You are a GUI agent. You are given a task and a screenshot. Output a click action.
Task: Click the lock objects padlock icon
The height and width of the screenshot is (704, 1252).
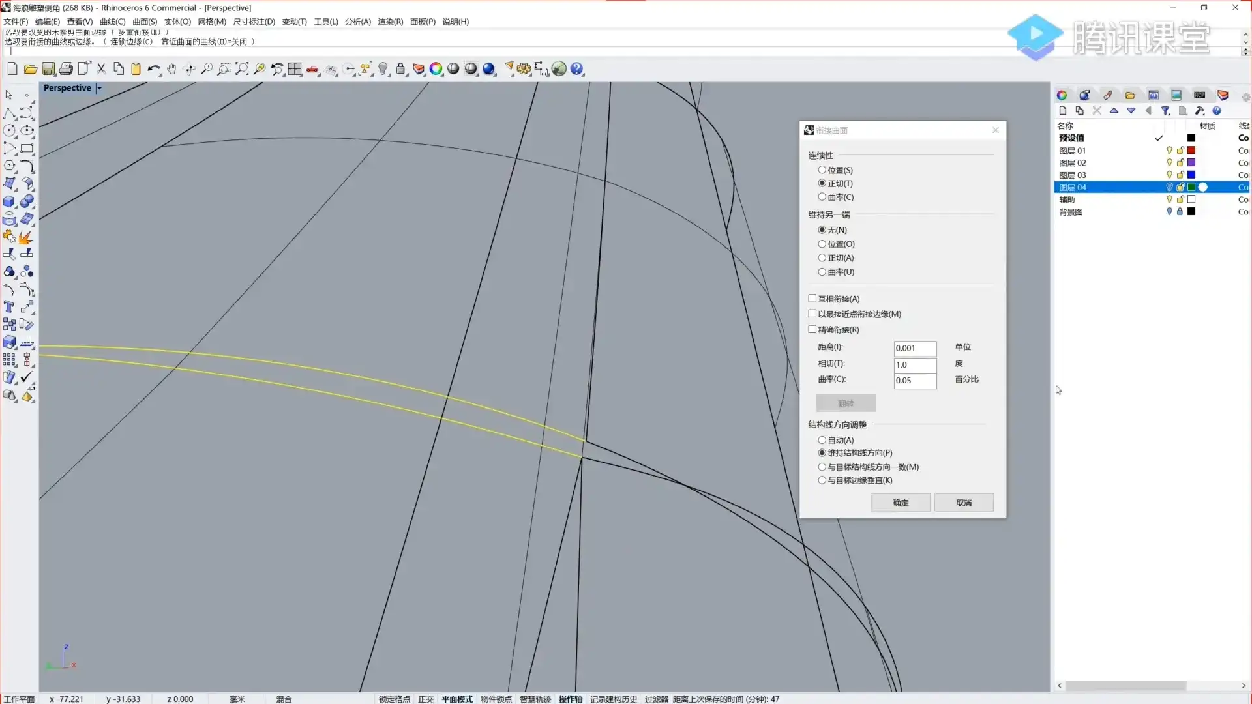[401, 69]
